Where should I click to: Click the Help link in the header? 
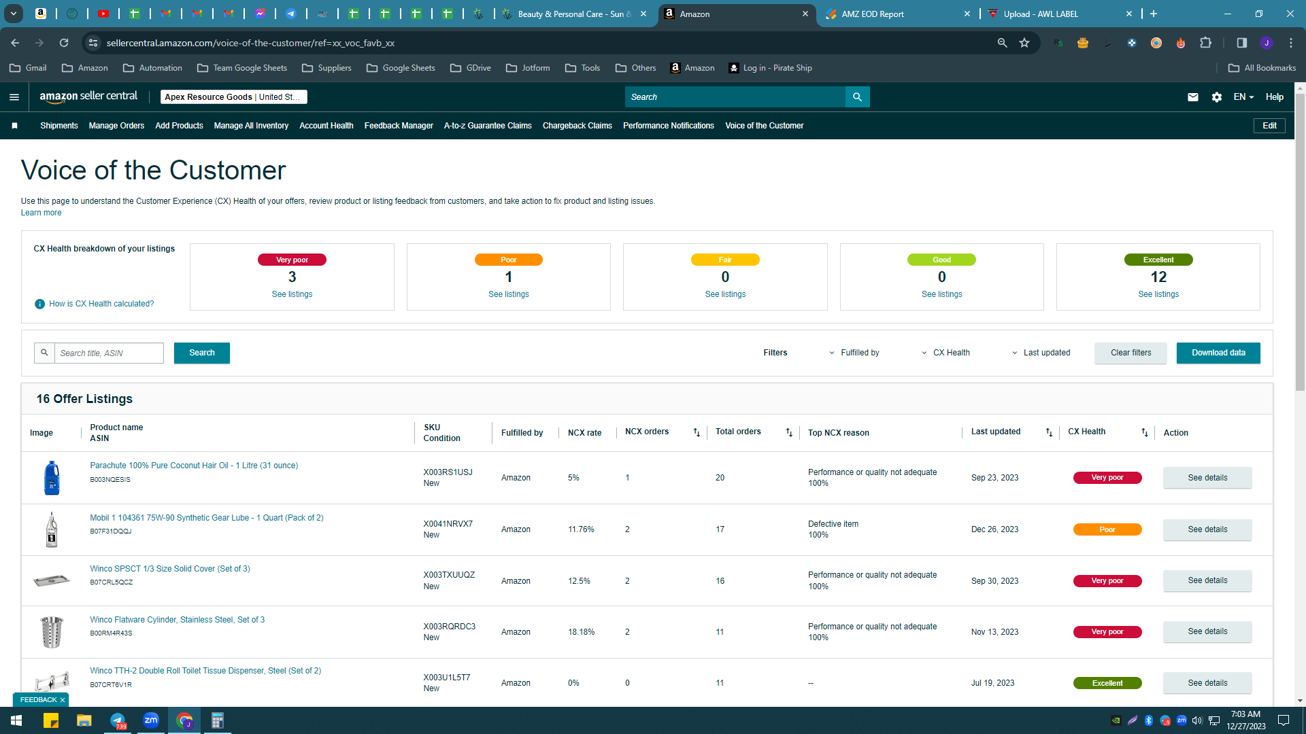(1275, 97)
